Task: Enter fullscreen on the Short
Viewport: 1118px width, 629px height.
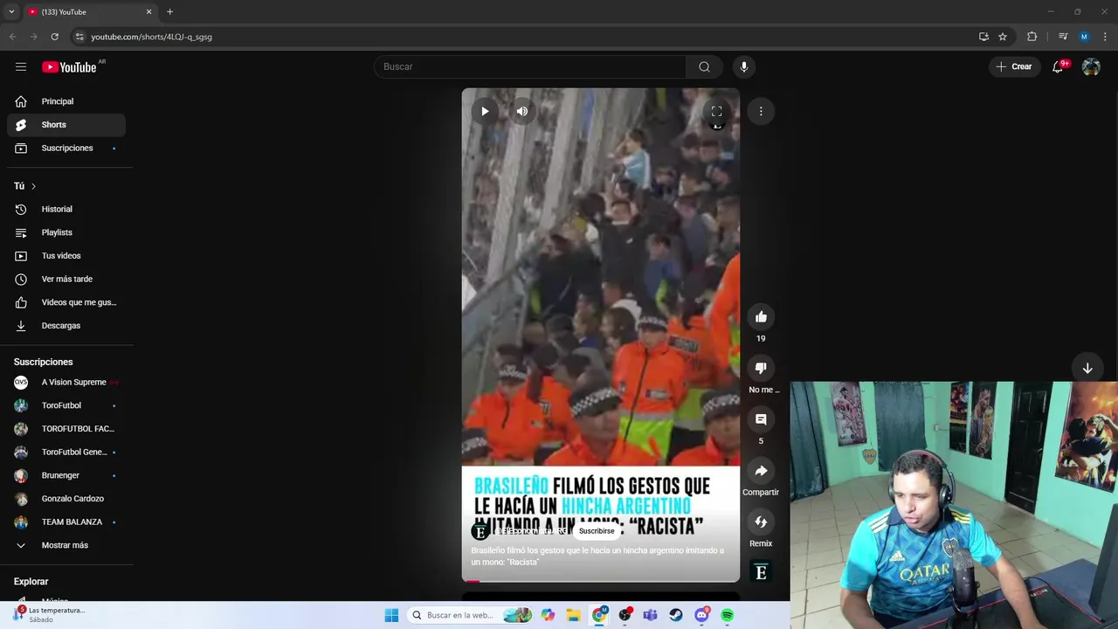Action: 716,111
